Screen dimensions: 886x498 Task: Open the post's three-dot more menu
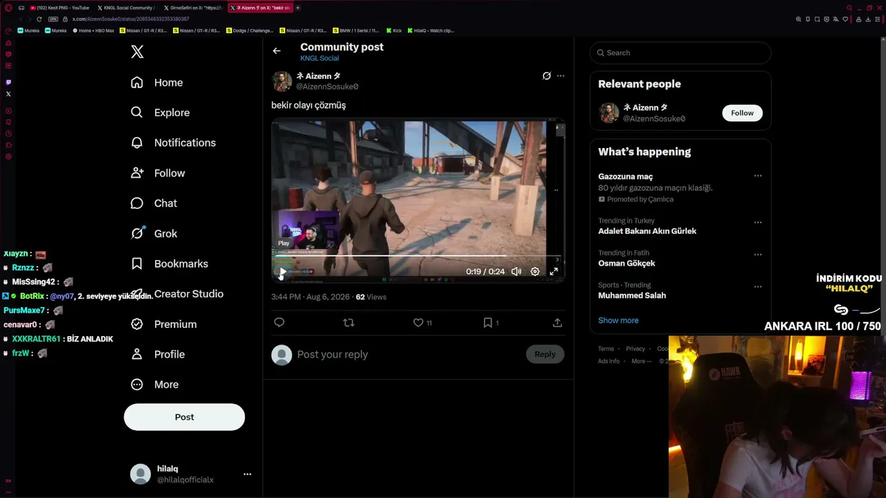[561, 76]
